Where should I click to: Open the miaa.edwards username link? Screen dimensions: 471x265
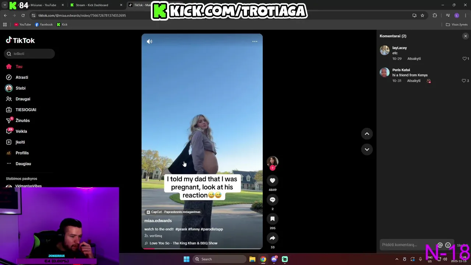pos(158,220)
